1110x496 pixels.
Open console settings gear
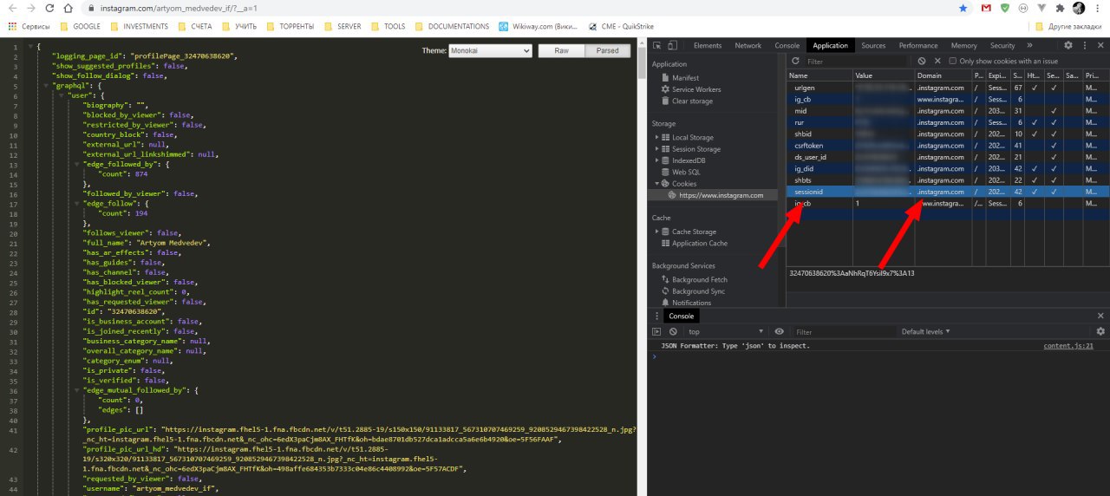(1100, 331)
